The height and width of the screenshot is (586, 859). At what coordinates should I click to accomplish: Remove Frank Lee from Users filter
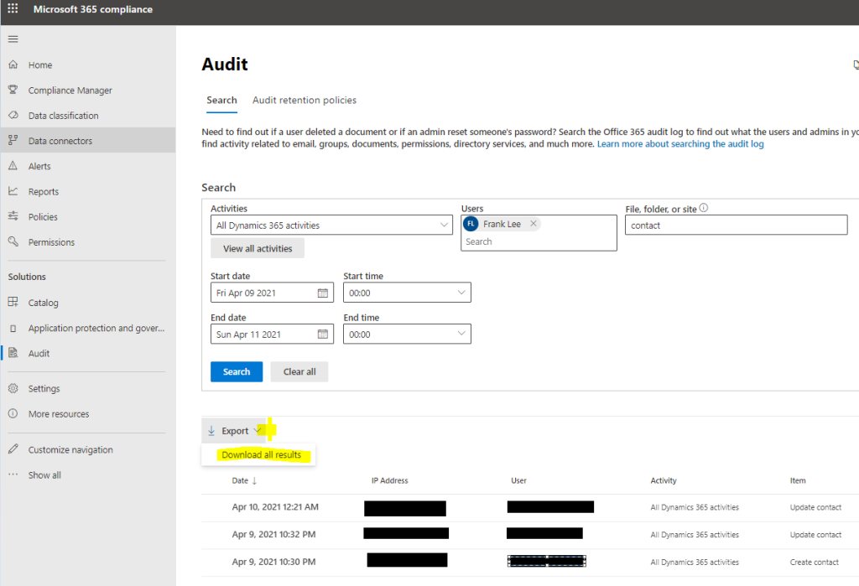click(534, 224)
